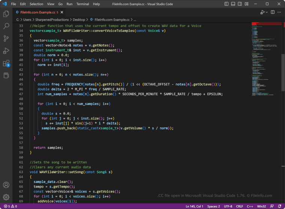Toggle the primary side bar layout icon

pyautogui.click(x=226, y=4)
